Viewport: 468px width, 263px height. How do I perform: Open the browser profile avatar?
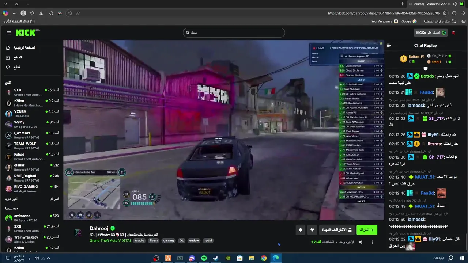23,13
